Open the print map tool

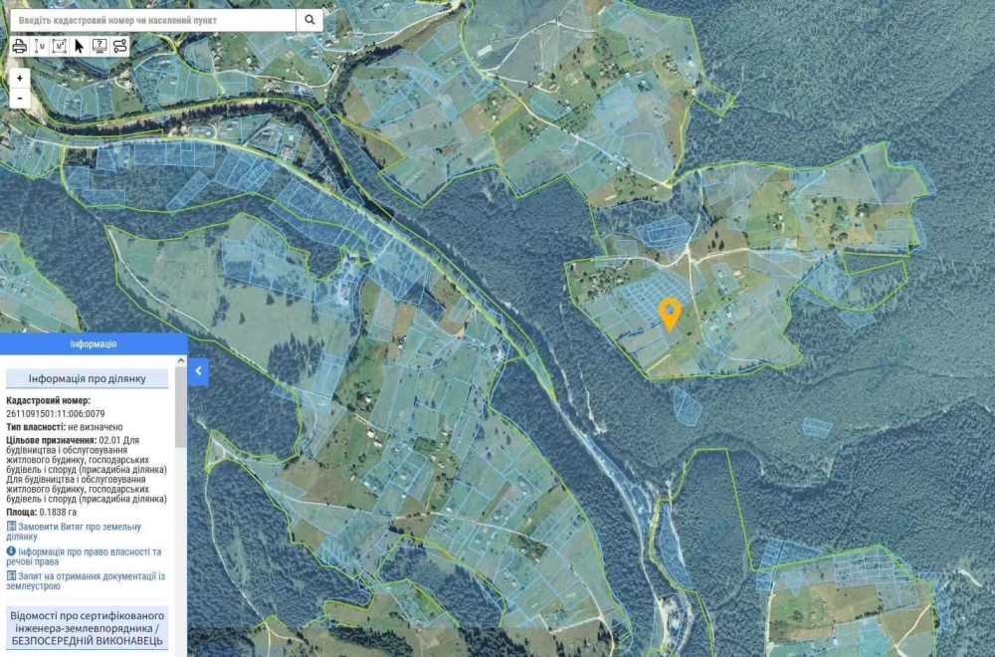[20, 47]
